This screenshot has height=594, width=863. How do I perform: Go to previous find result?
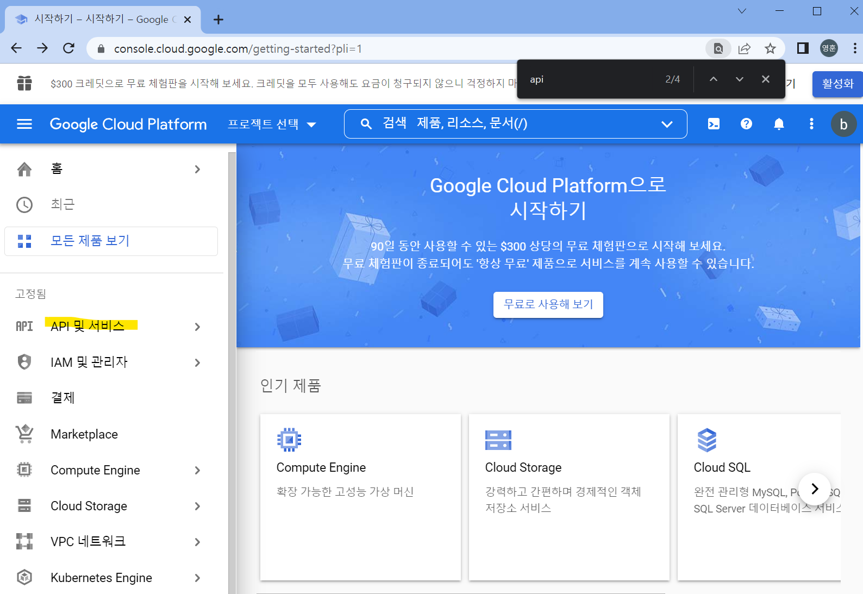[714, 79]
